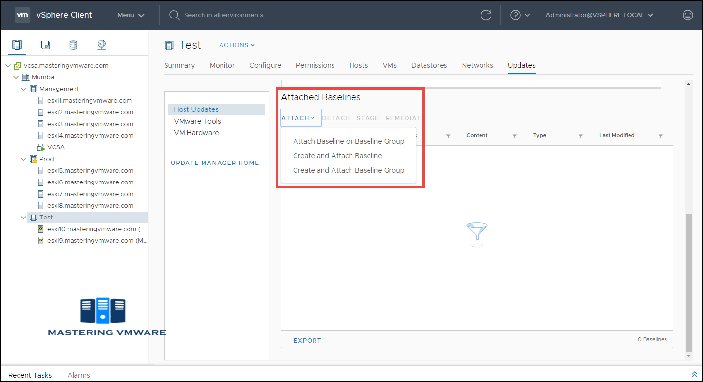Image resolution: width=703 pixels, height=382 pixels.
Task: Expand Recent Tasks panel with double chevron
Action: (695, 374)
